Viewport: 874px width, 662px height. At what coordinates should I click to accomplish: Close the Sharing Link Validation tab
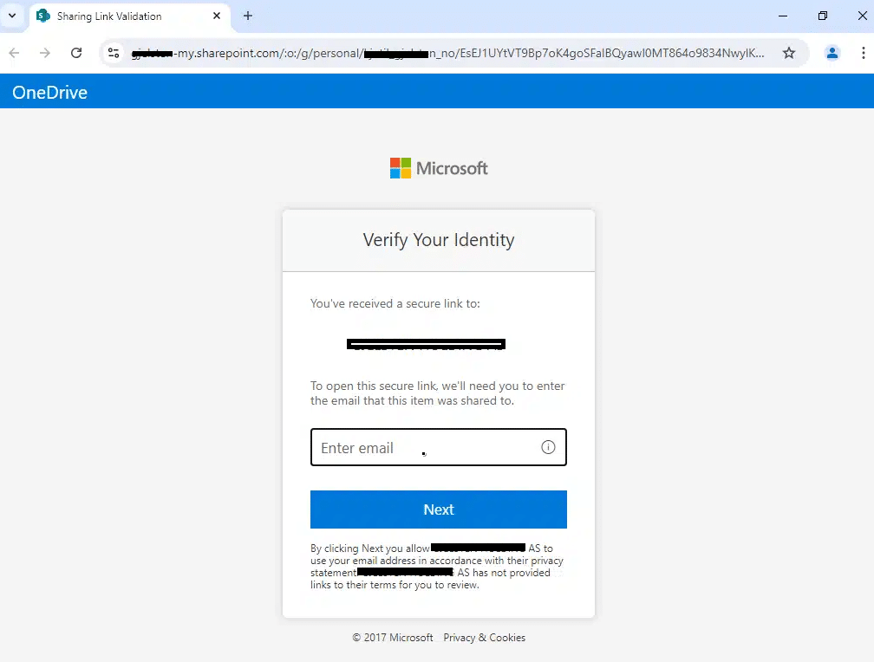(217, 16)
